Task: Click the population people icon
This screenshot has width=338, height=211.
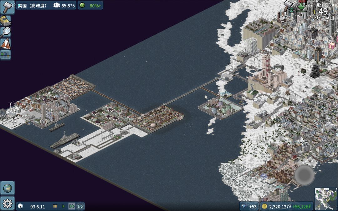Action: coord(56,5)
